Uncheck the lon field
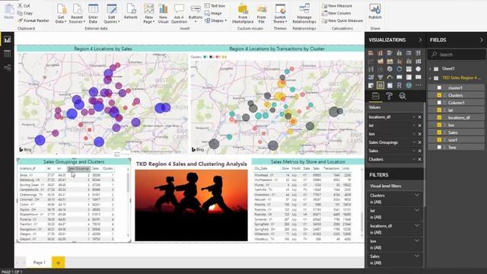 (x=439, y=125)
